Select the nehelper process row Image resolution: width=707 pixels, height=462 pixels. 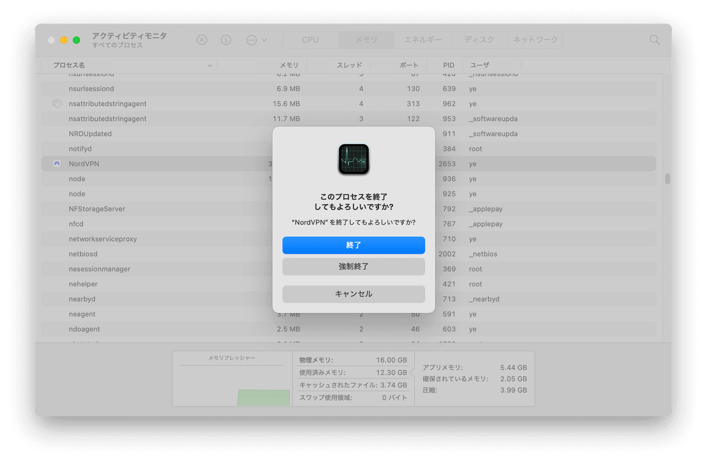tap(349, 284)
